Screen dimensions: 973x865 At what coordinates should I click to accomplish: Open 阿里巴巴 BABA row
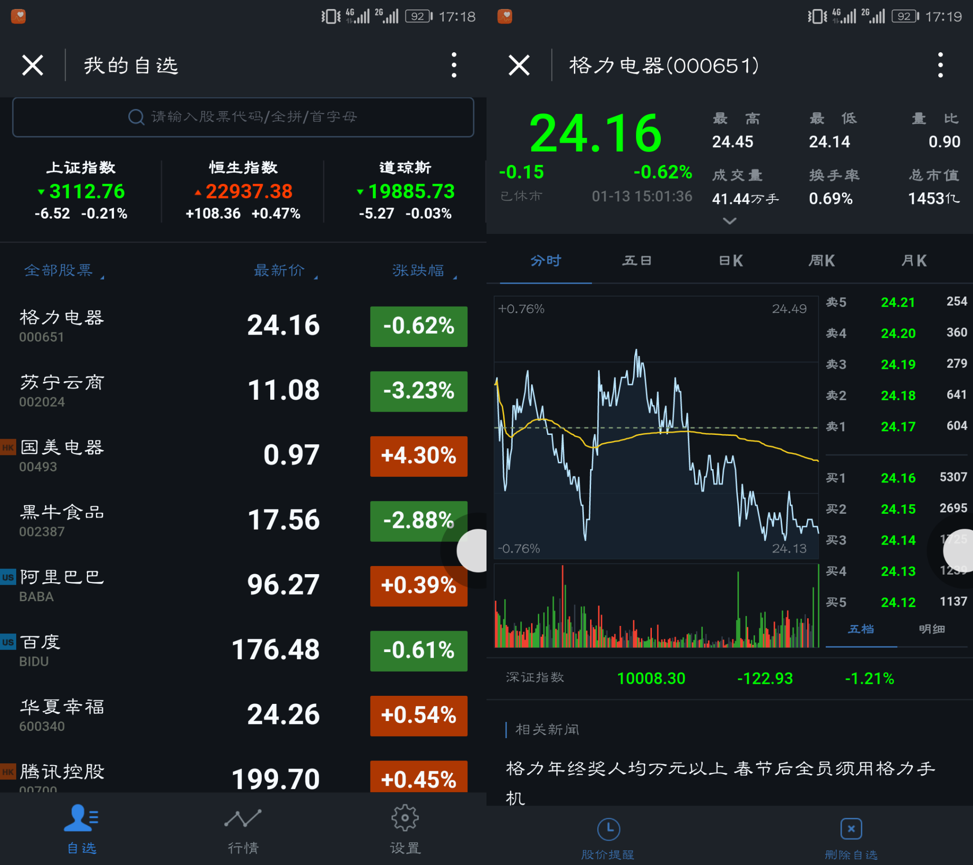click(243, 586)
